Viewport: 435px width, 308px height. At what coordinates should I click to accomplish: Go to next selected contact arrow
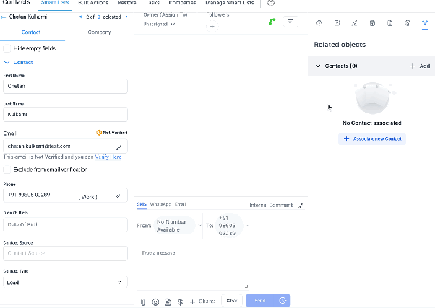[126, 17]
